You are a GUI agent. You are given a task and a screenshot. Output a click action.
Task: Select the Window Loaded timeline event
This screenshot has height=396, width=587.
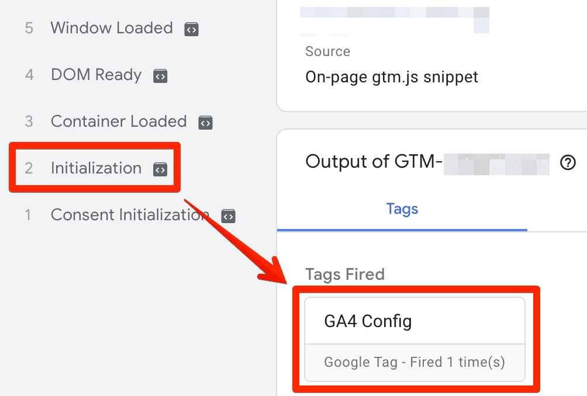pyautogui.click(x=112, y=28)
